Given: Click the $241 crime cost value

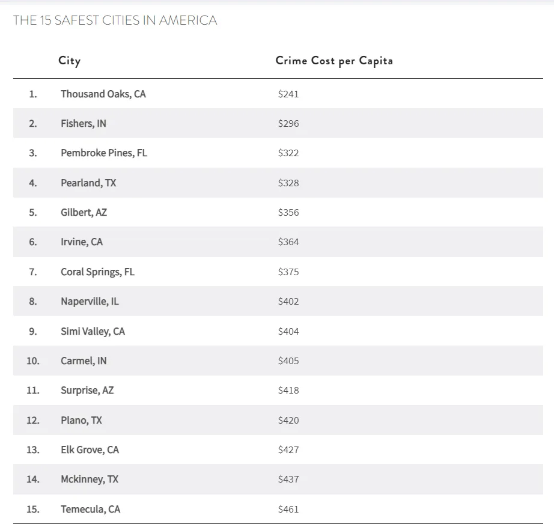Looking at the screenshot, I should pyautogui.click(x=288, y=94).
